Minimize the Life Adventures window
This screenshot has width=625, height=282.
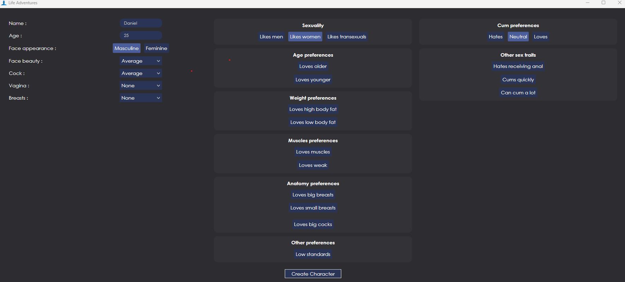pos(588,3)
